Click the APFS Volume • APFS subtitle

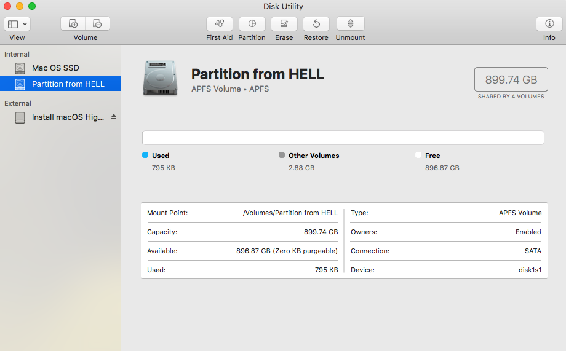230,89
